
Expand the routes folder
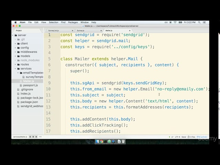point(15,65)
